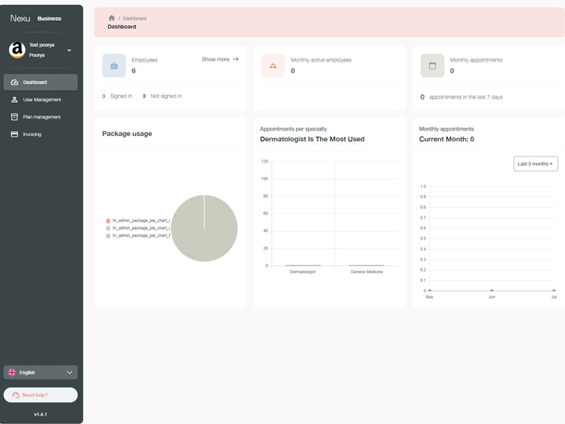Click the Plan management icon in sidebar
The image size is (565, 424).
point(14,117)
